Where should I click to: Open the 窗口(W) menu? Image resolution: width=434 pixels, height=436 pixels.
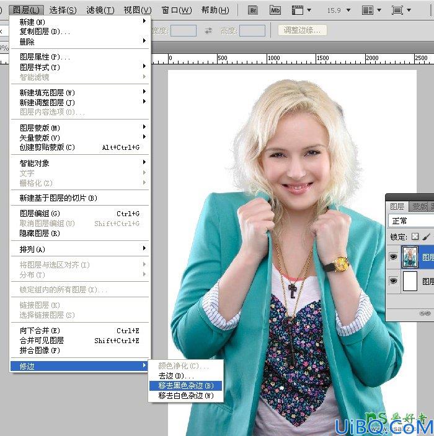tap(177, 11)
